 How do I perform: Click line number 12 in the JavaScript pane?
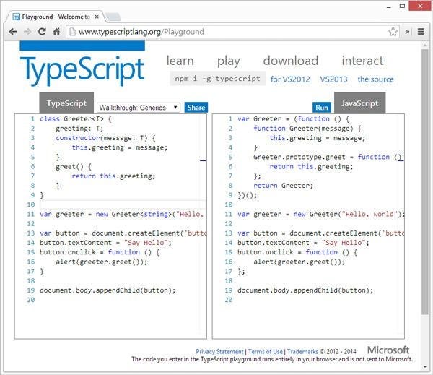click(x=229, y=224)
